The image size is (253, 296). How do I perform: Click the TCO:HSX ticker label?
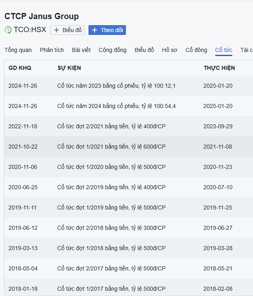(x=30, y=30)
